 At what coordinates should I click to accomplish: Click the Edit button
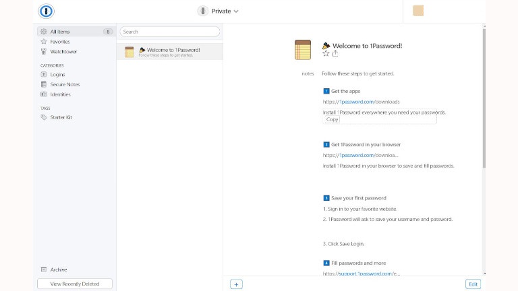(x=473, y=284)
